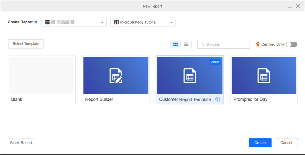Viewport: 305px width, 155px height.
Task: Click the blue Create button
Action: click(260, 143)
